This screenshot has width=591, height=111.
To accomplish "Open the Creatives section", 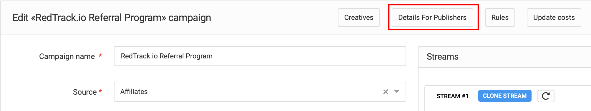I will [x=359, y=18].
